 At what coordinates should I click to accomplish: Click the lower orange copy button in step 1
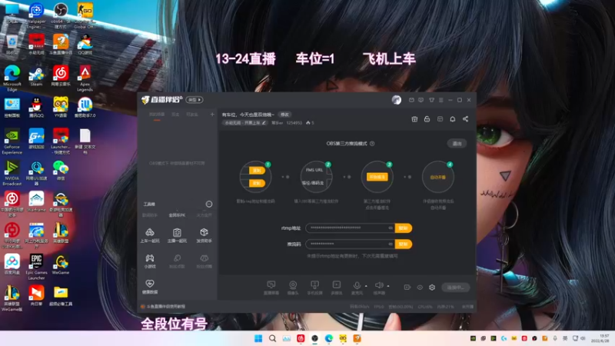click(258, 183)
